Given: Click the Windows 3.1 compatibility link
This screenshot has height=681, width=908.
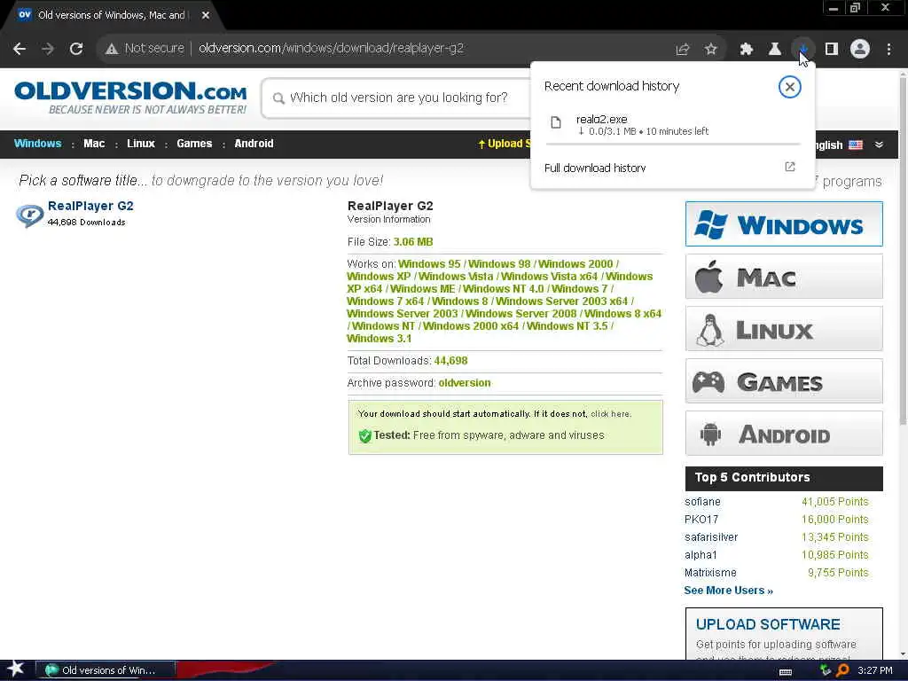Looking at the screenshot, I should point(379,338).
